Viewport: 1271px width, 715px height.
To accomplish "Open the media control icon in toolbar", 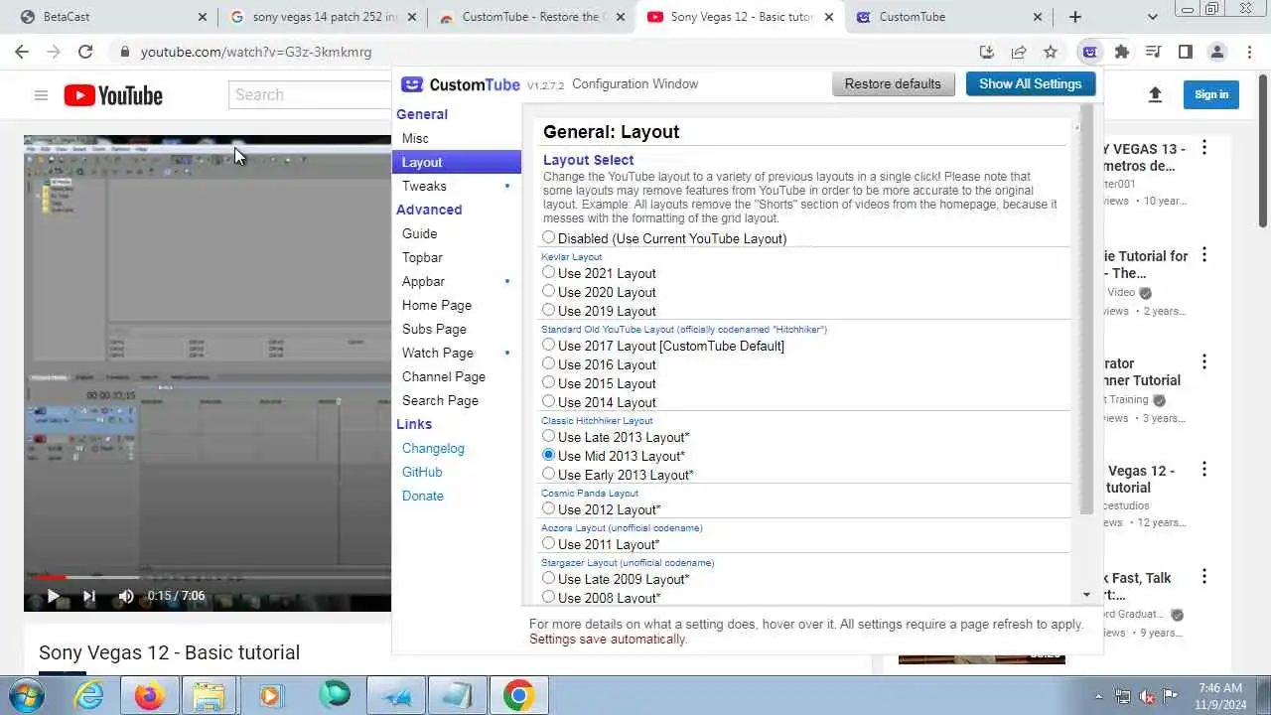I will tap(1154, 52).
